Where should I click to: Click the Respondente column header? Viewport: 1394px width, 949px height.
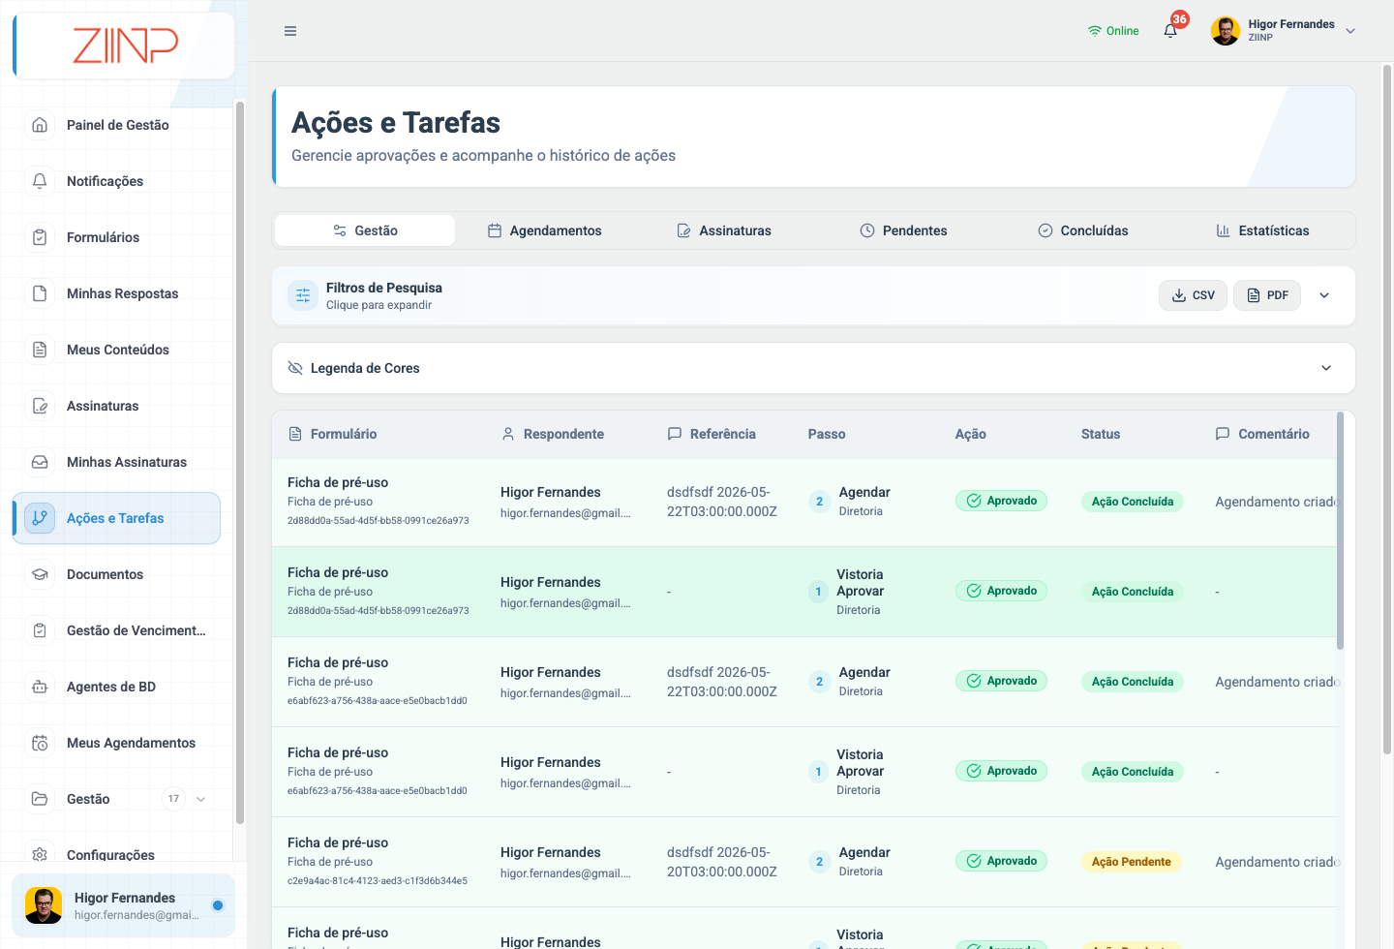pyautogui.click(x=553, y=434)
